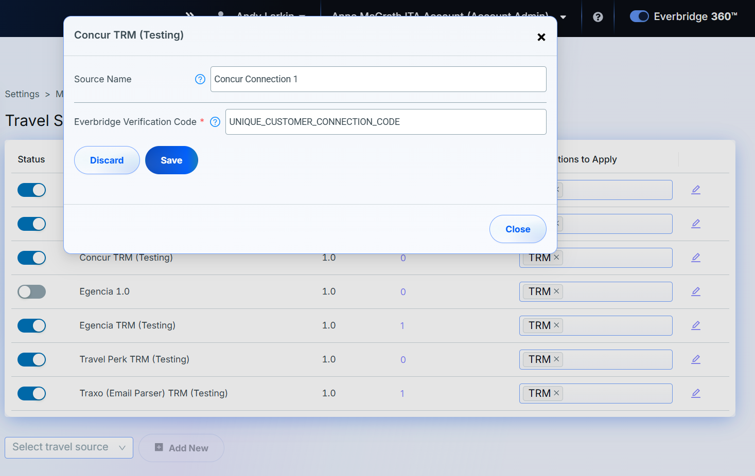Disable the Travel Perk TRM (Testing) toggle
The image size is (755, 476).
coord(32,360)
